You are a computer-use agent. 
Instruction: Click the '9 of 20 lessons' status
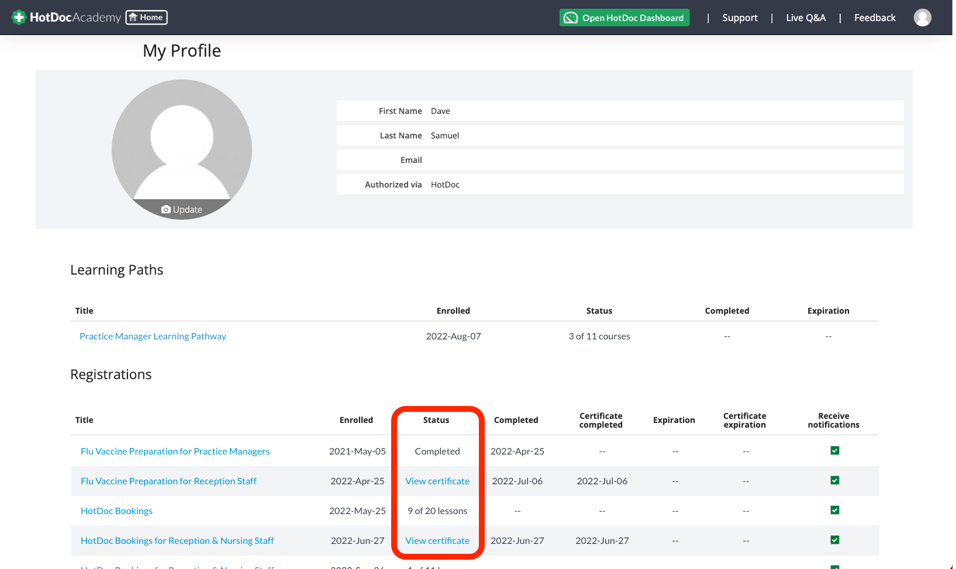(437, 511)
